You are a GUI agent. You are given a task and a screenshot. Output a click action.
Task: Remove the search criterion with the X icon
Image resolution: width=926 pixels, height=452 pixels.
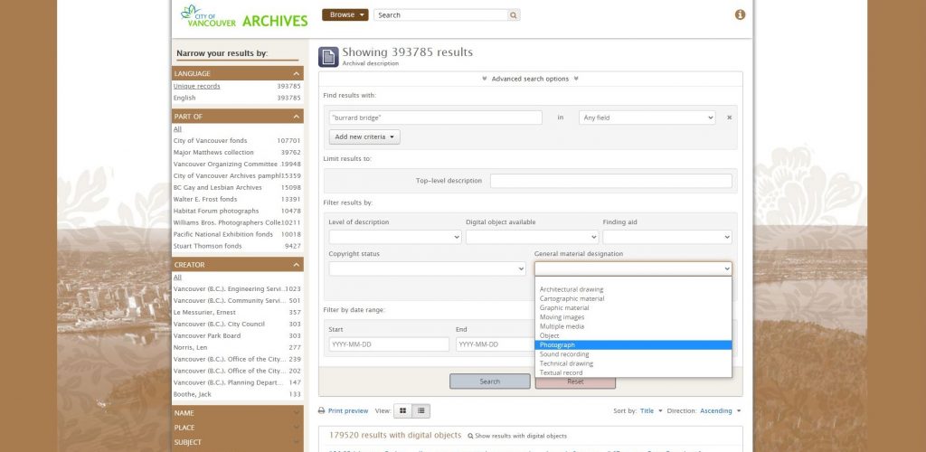click(729, 118)
